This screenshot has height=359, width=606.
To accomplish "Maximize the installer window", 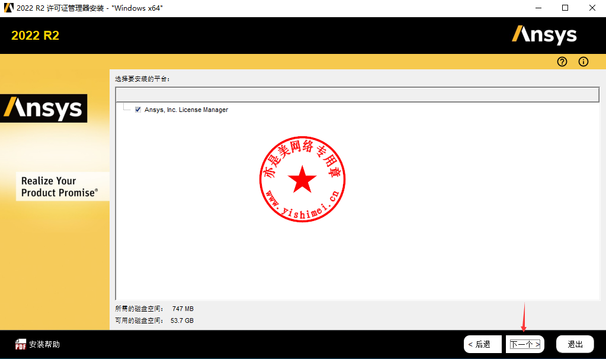I will [x=565, y=8].
